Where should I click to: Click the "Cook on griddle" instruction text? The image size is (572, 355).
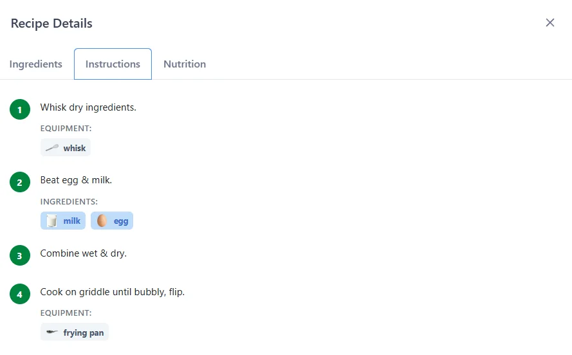pyautogui.click(x=113, y=292)
